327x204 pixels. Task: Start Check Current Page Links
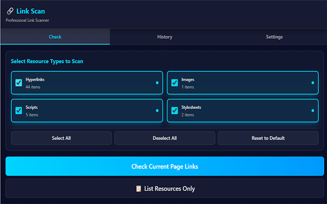click(x=165, y=166)
